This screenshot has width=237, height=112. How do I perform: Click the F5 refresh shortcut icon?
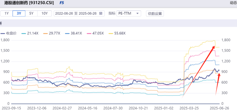62,3
